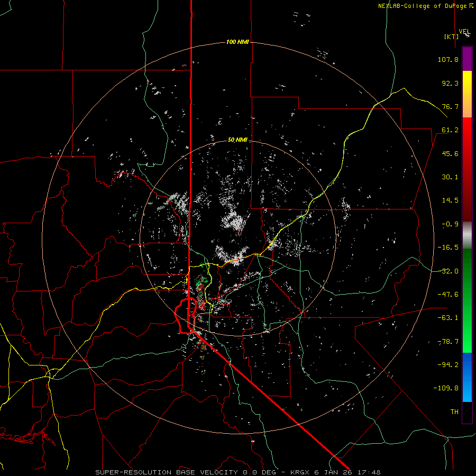Select the 45.6 legend value
476x476 pixels.
pos(450,153)
